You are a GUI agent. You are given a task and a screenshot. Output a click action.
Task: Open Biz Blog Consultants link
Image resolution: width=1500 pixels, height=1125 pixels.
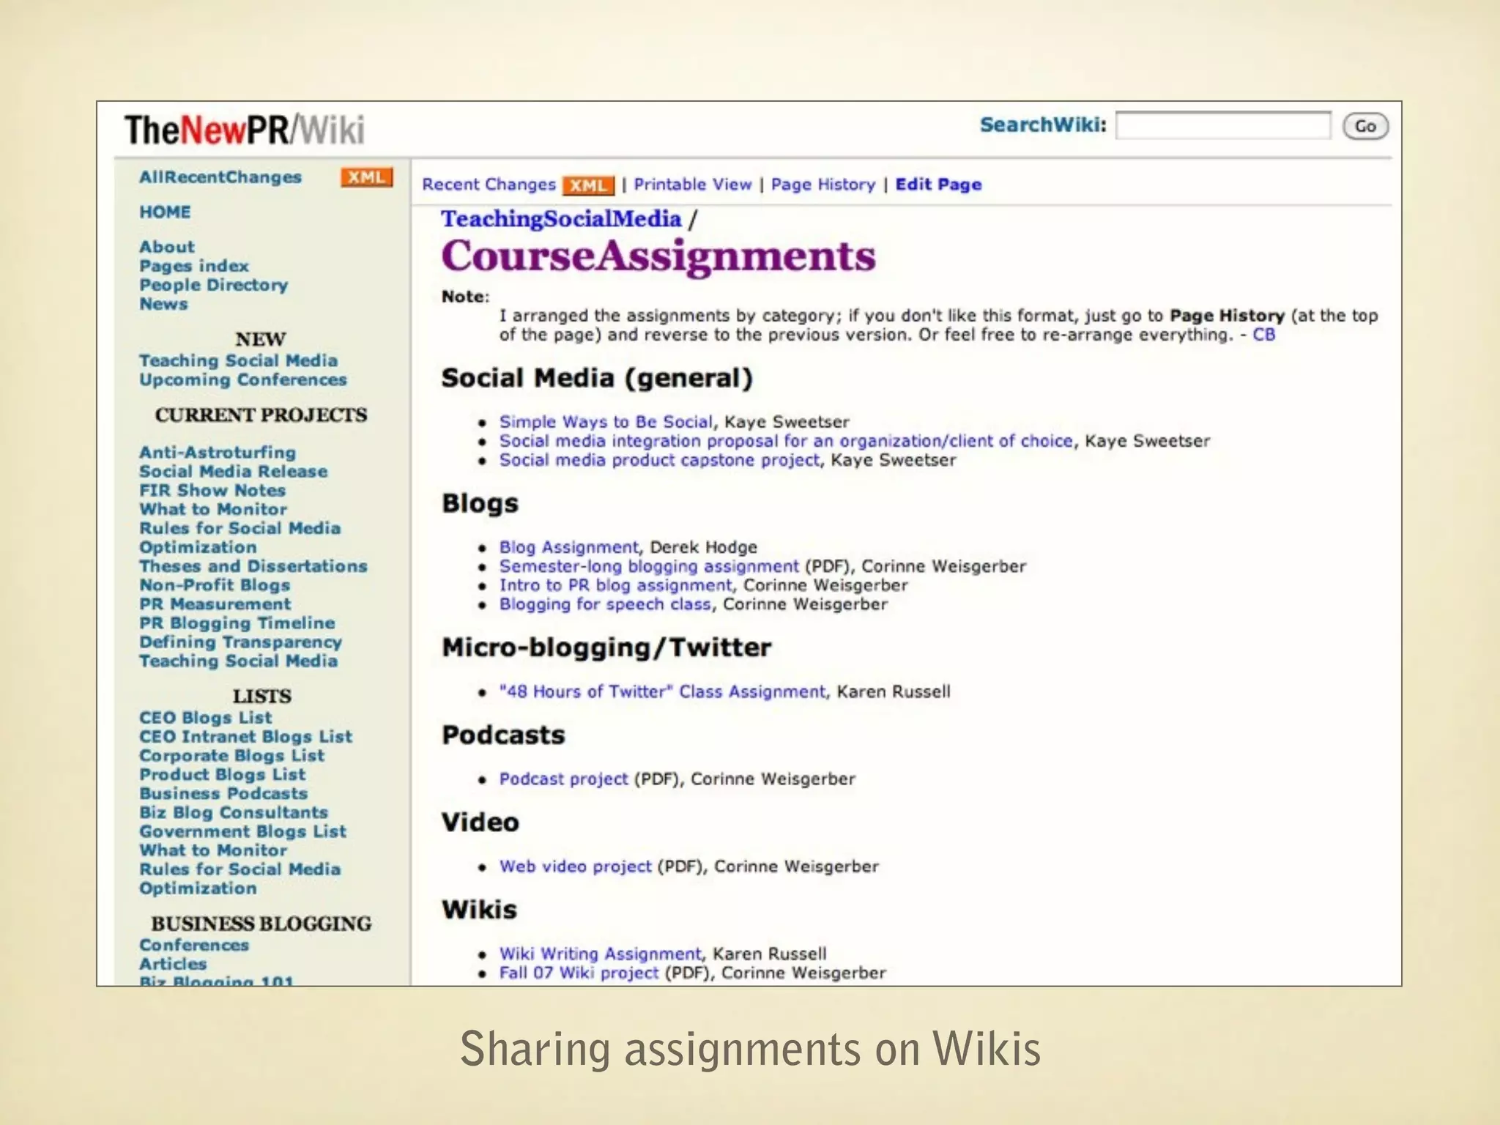click(x=234, y=813)
